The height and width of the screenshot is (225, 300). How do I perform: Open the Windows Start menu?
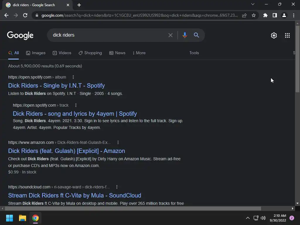pos(9,218)
